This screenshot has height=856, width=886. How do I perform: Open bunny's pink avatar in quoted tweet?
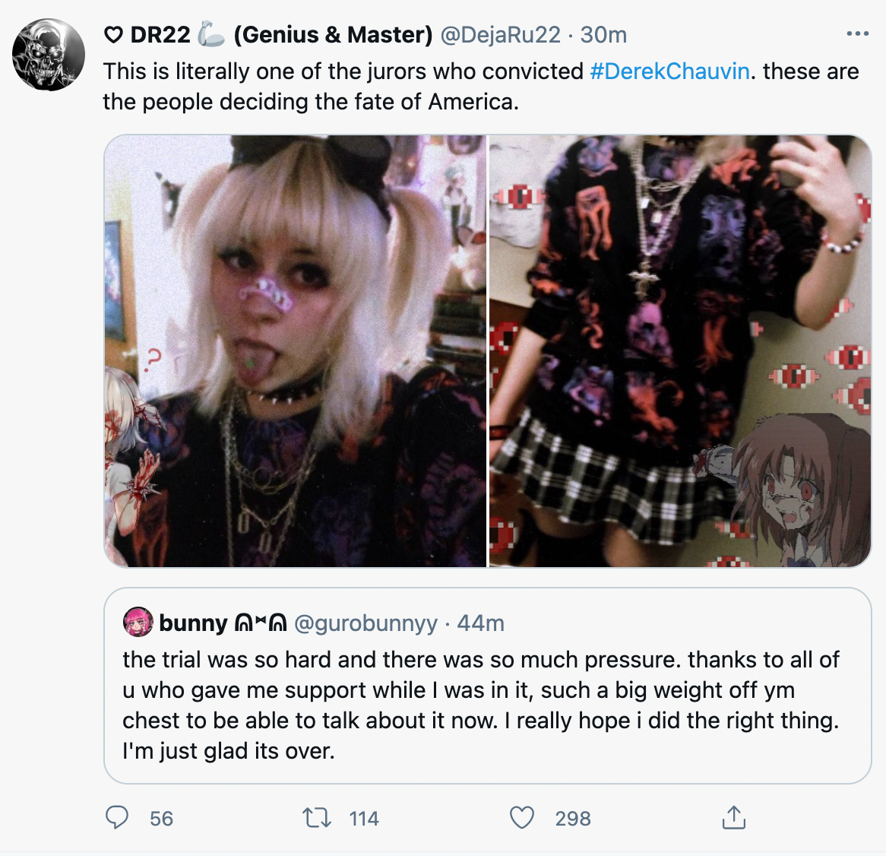138,623
